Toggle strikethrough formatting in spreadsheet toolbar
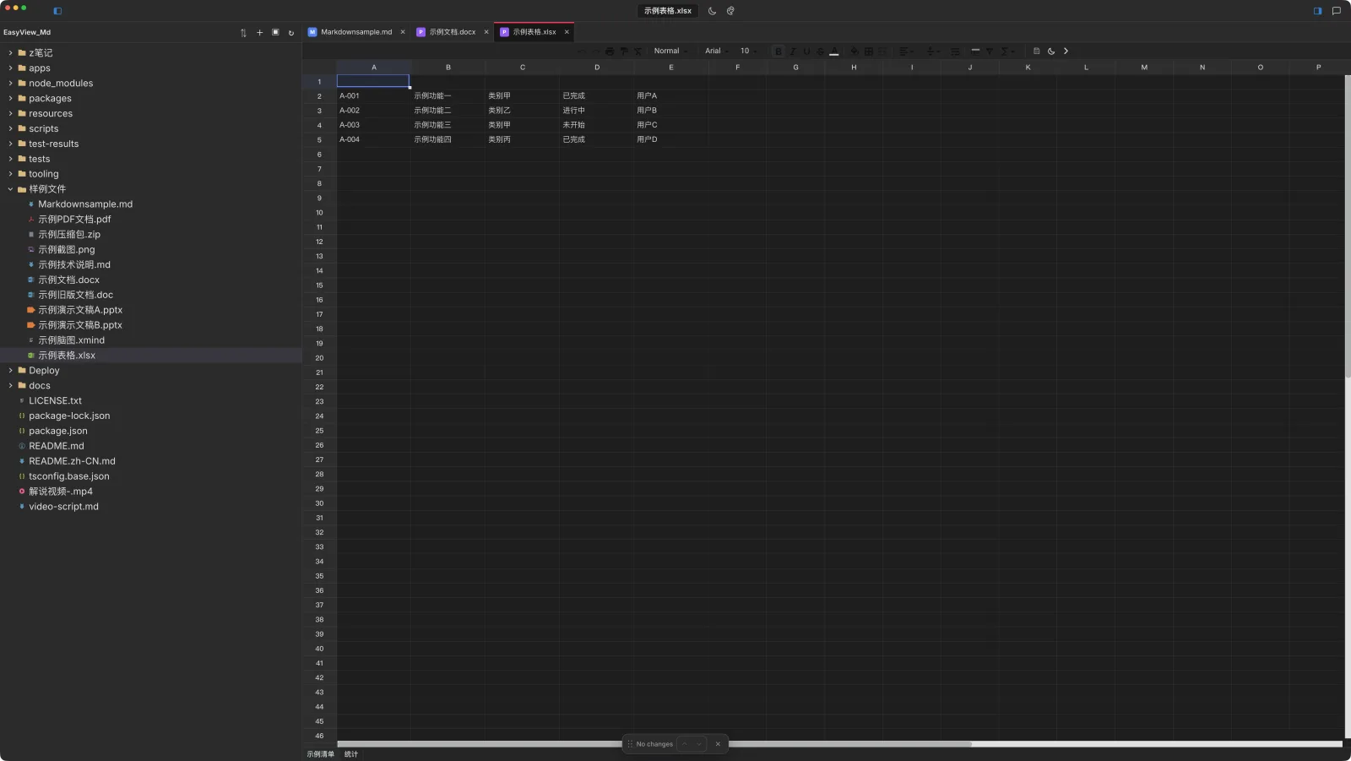This screenshot has width=1351, height=761. tap(820, 52)
